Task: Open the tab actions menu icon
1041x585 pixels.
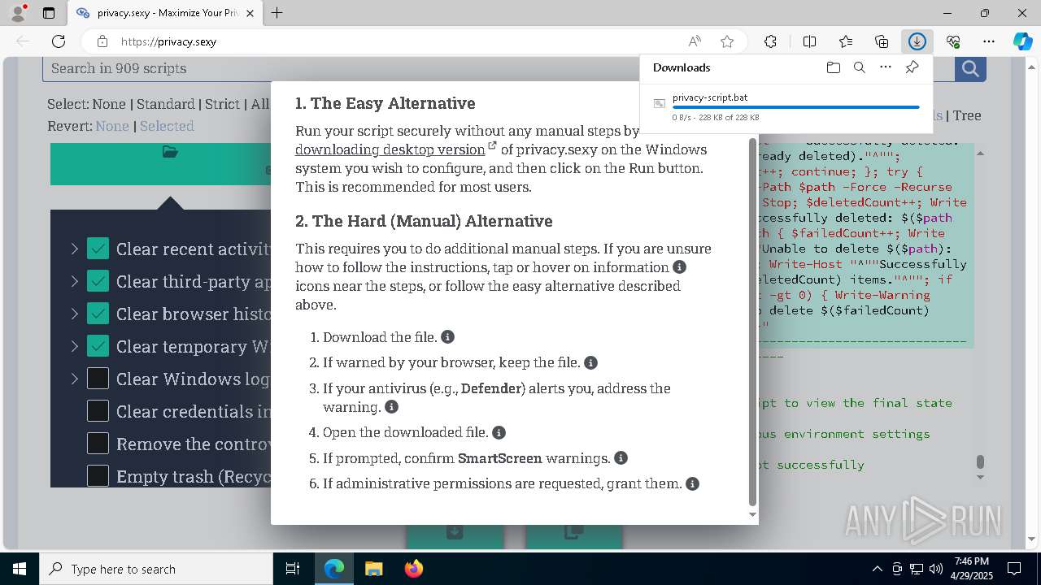Action: 49,13
